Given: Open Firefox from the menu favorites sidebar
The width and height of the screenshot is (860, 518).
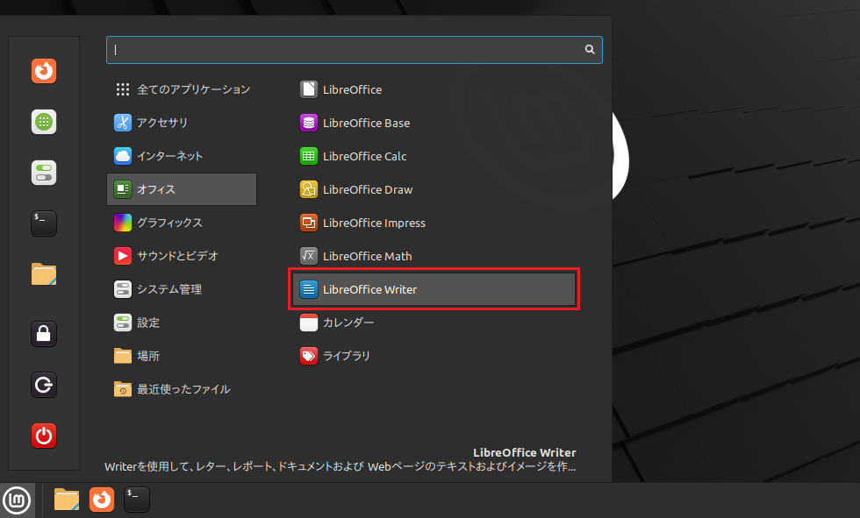Looking at the screenshot, I should click(44, 71).
